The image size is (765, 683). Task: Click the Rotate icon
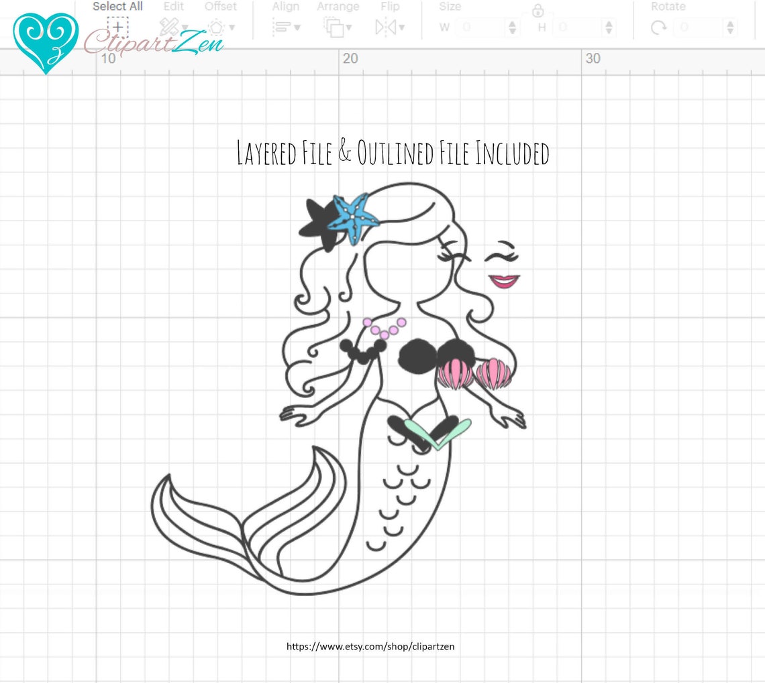point(658,28)
